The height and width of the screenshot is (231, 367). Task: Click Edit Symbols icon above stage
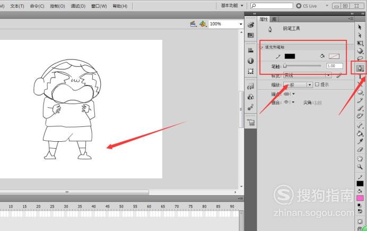tap(203, 24)
